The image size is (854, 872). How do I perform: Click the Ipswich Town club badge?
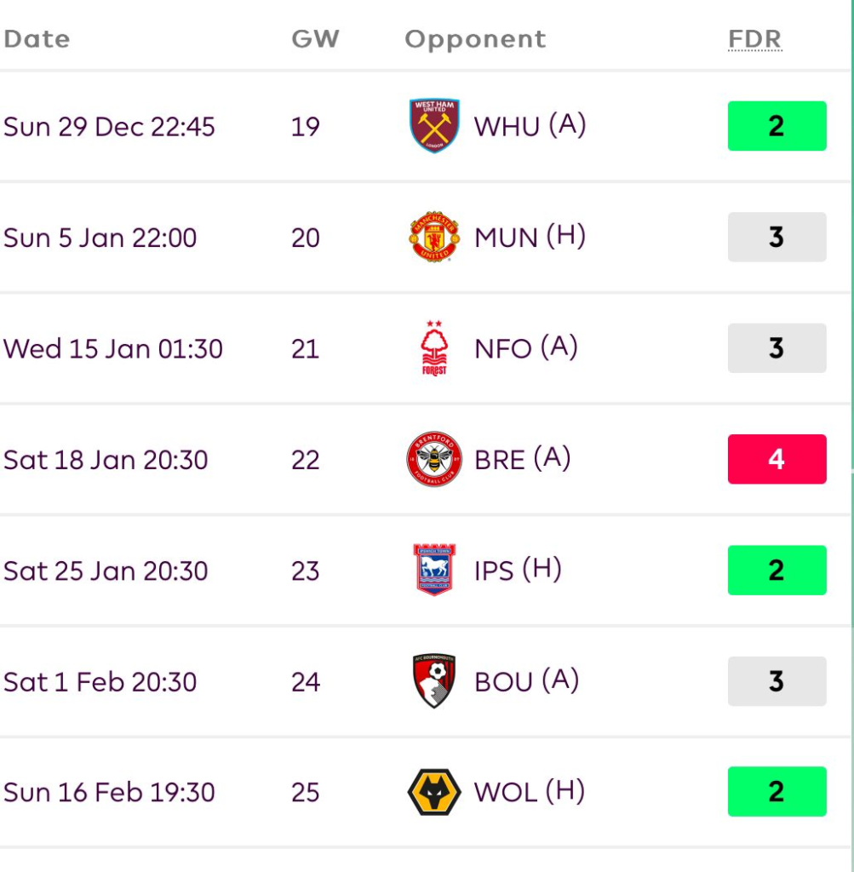434,570
